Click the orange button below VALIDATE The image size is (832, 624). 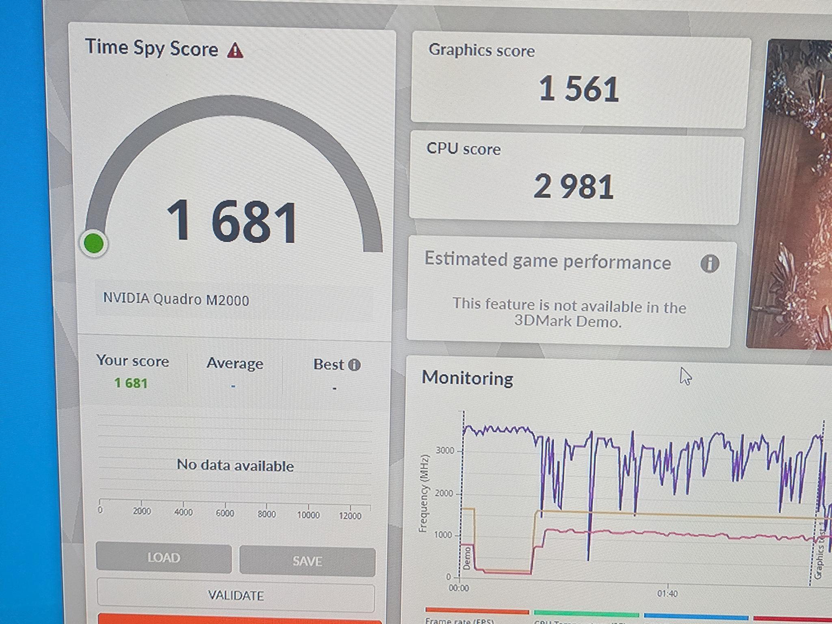(240, 619)
